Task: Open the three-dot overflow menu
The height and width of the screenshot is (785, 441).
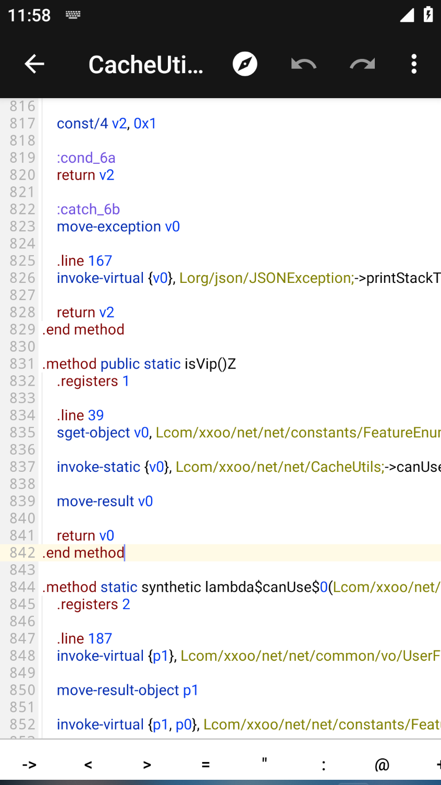Action: 414,64
